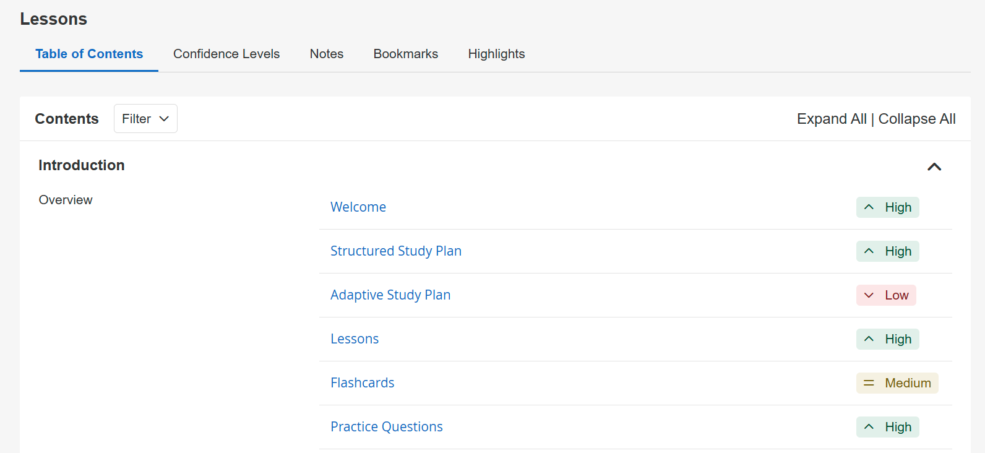Click the High confidence badge for Welcome
The width and height of the screenshot is (985, 453).
(x=887, y=207)
